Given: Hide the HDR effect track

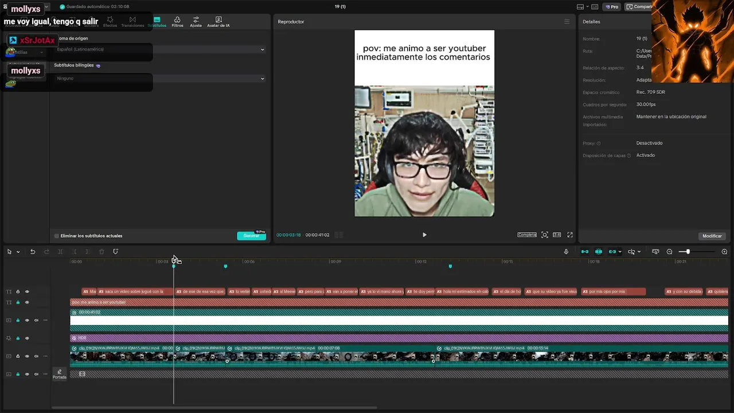Looking at the screenshot, I should click(27, 338).
